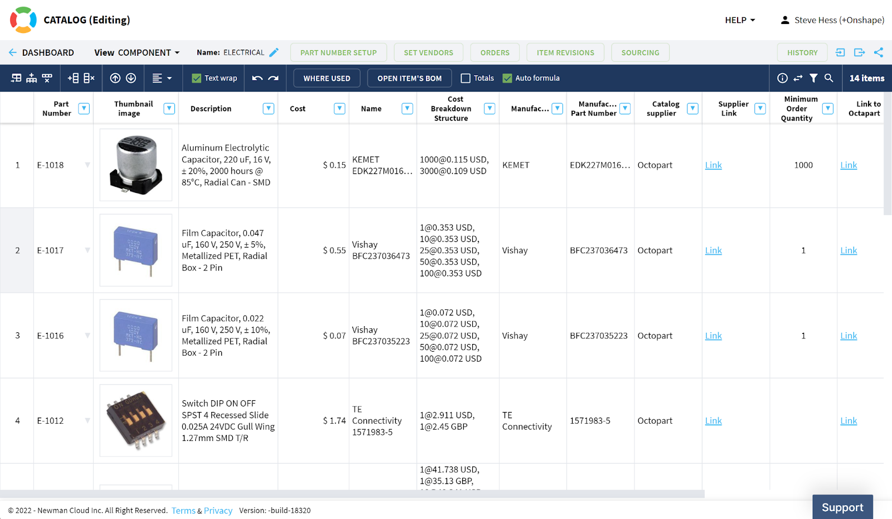Move item up with circled up arrow

[x=115, y=78]
